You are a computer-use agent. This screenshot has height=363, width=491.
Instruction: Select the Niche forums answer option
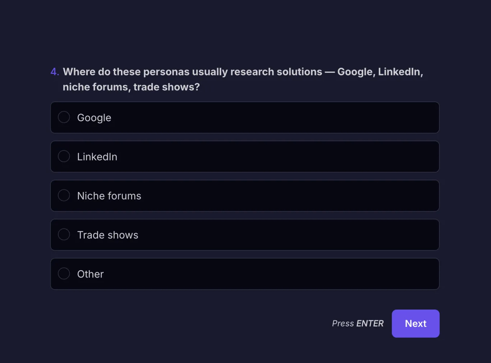pos(245,195)
